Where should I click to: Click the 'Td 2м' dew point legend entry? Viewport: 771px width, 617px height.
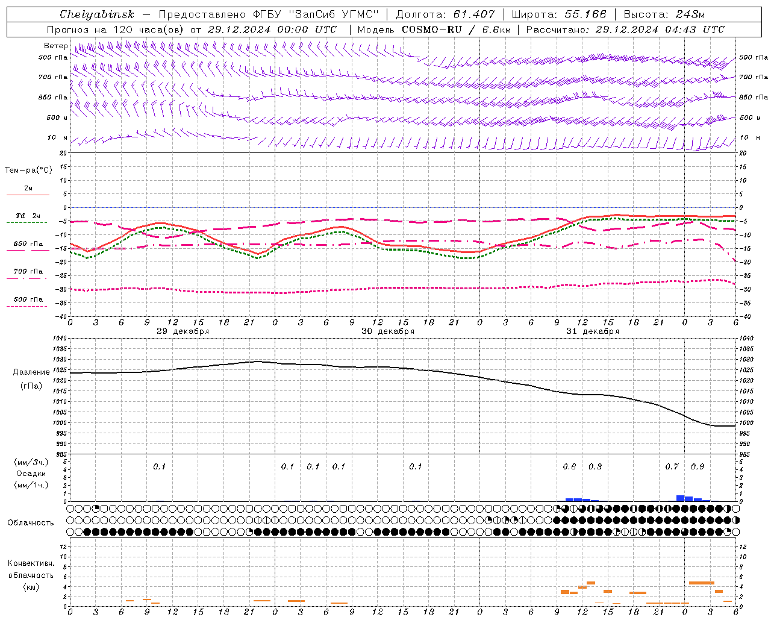pyautogui.click(x=28, y=216)
